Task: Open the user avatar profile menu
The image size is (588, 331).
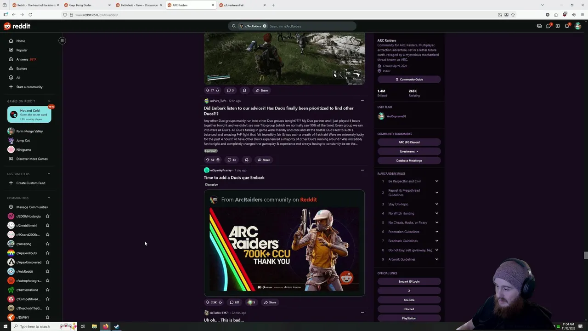Action: pos(578,26)
